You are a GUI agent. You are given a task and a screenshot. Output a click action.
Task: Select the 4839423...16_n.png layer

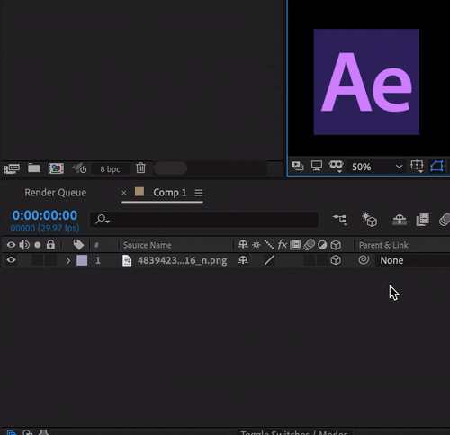(182, 260)
